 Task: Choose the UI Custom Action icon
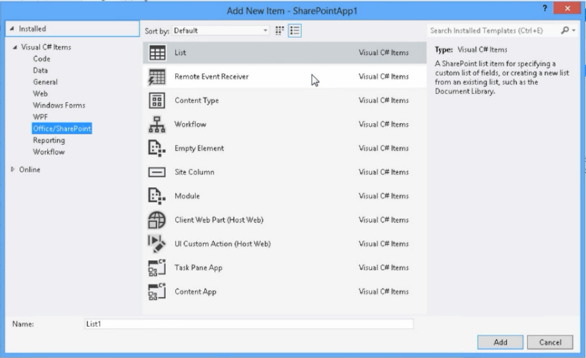157,244
